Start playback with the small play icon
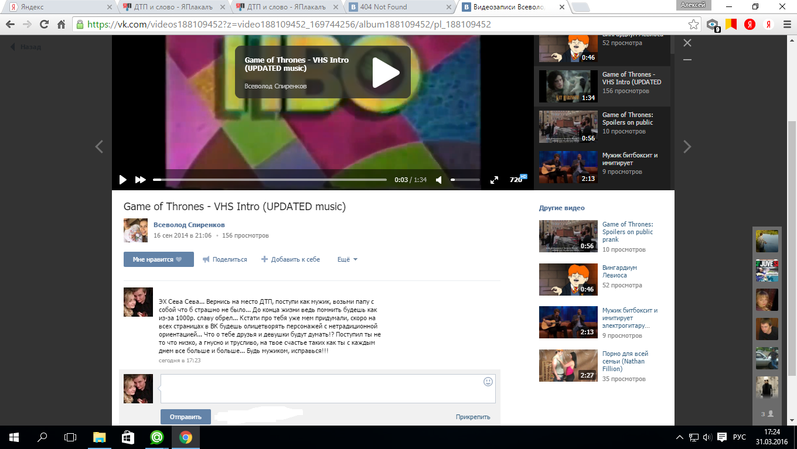Screen dimensions: 797x449 point(123,180)
